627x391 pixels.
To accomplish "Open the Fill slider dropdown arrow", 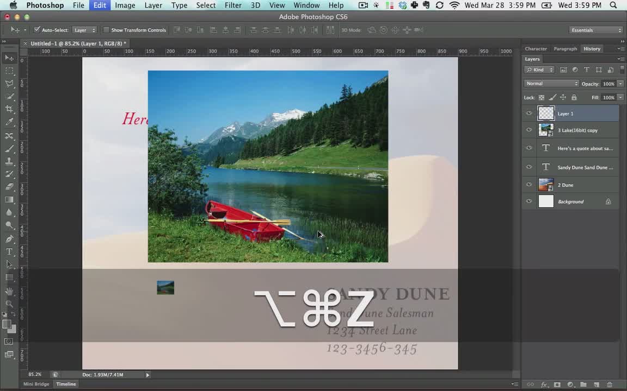I will [620, 97].
